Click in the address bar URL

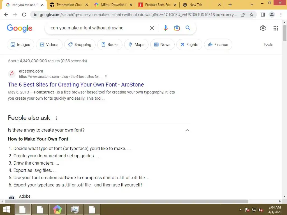(138, 15)
